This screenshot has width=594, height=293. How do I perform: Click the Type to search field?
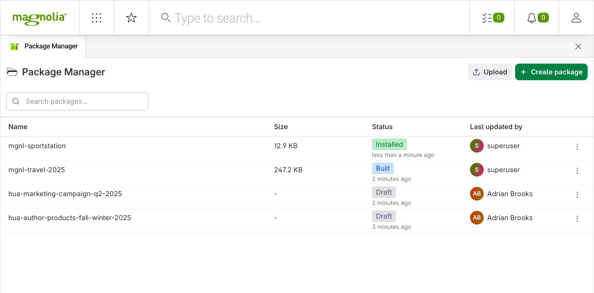click(x=309, y=18)
